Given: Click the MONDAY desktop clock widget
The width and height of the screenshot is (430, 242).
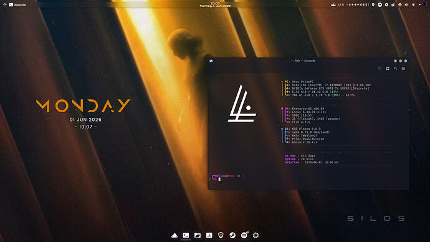Looking at the screenshot, I should [x=84, y=106].
